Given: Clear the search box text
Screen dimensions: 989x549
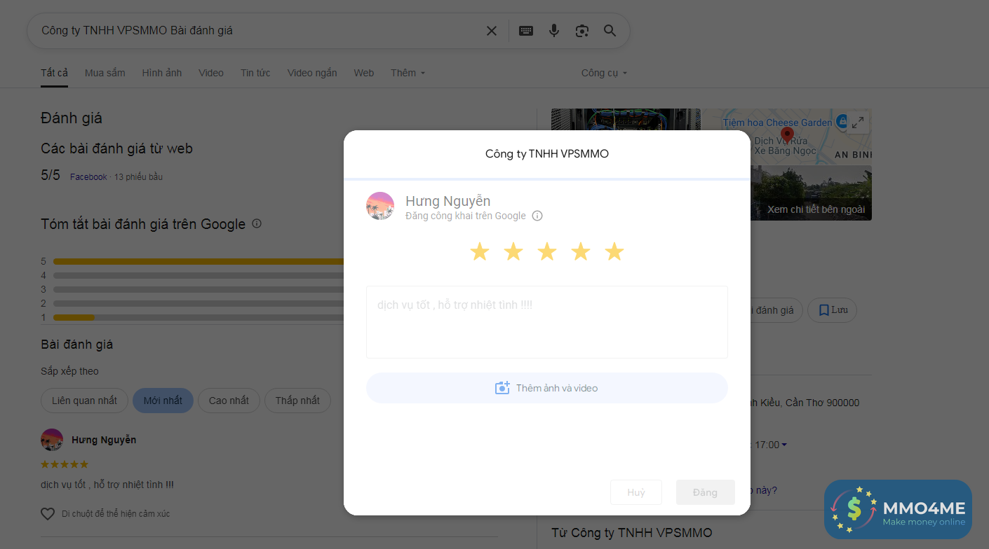Looking at the screenshot, I should point(492,31).
